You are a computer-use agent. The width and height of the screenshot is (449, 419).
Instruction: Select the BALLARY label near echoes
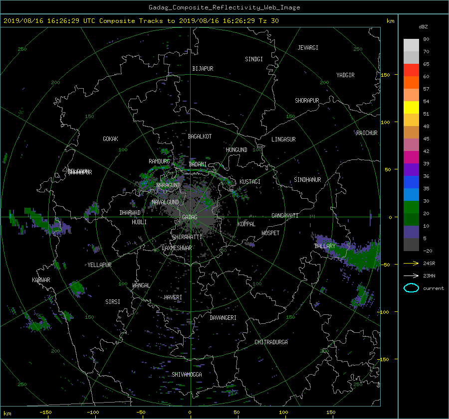(x=325, y=246)
